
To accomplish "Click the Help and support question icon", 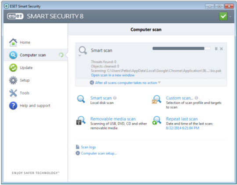I will pyautogui.click(x=13, y=105).
